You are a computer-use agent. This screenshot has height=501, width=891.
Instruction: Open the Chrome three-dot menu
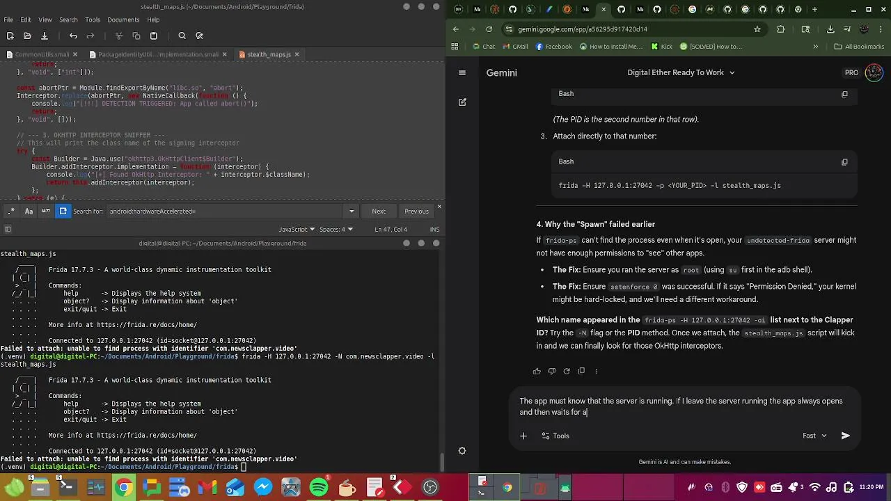[880, 29]
